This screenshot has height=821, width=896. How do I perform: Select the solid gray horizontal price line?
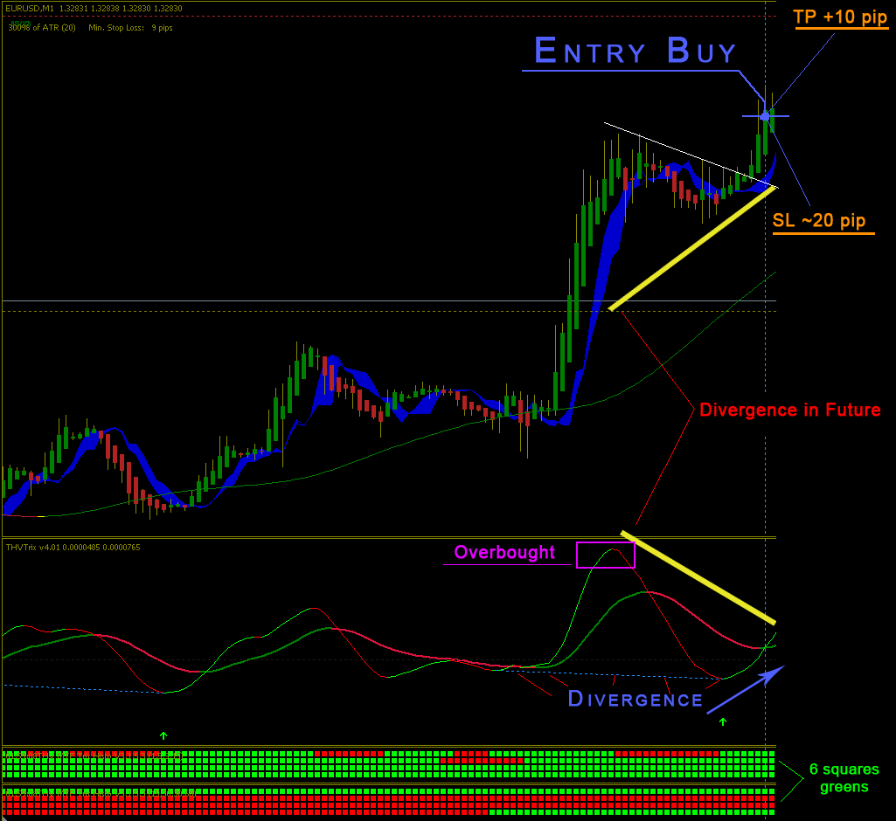(x=389, y=300)
